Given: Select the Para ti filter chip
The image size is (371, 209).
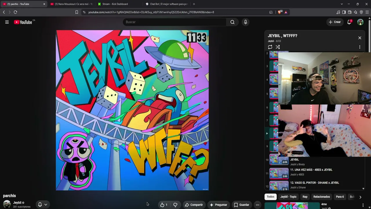Looking at the screenshot, I should tap(340, 197).
